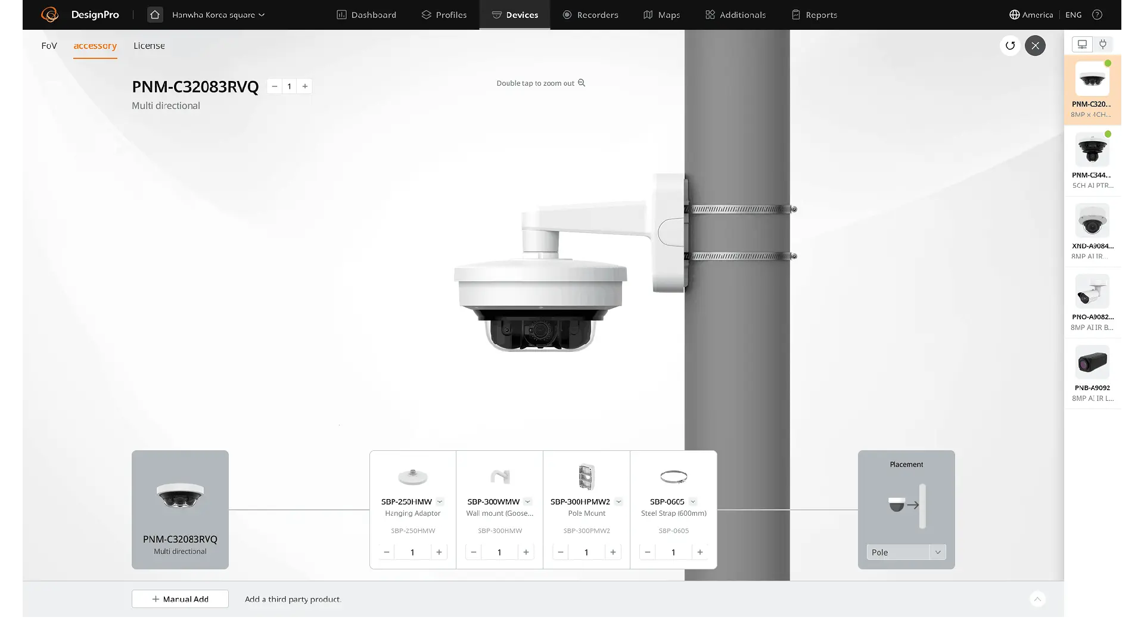Open the home icon button
1144x620 pixels.
click(x=155, y=15)
